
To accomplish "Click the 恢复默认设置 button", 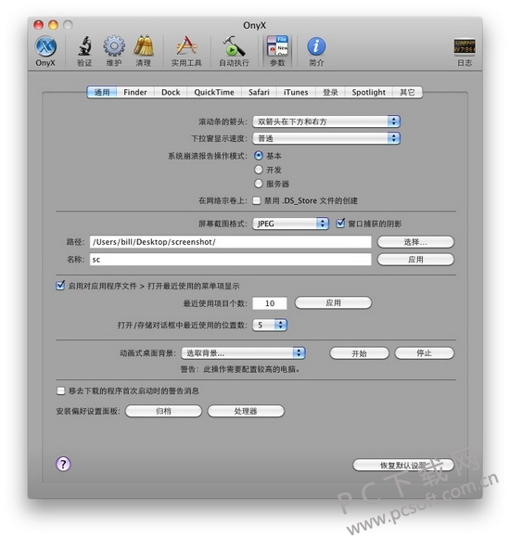I will 403,465.
